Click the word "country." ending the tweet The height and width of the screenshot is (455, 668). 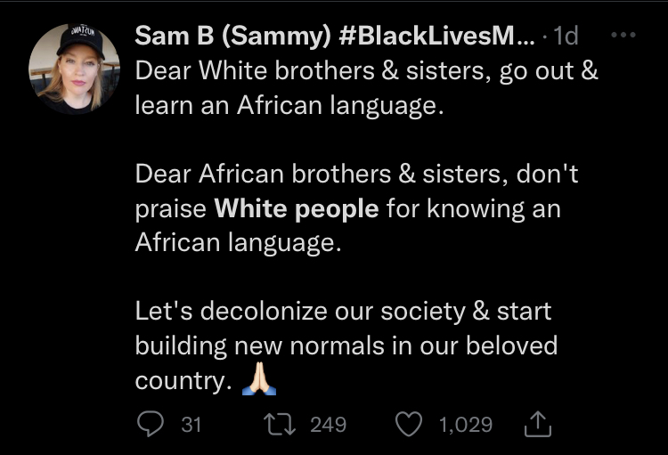(x=183, y=380)
